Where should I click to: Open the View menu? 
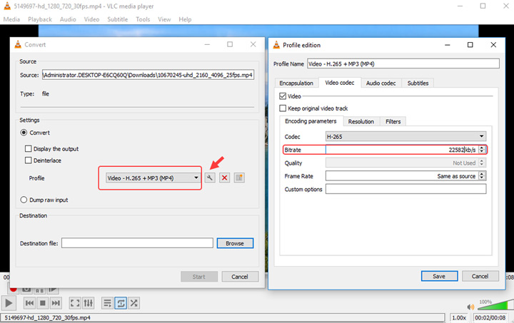point(164,19)
